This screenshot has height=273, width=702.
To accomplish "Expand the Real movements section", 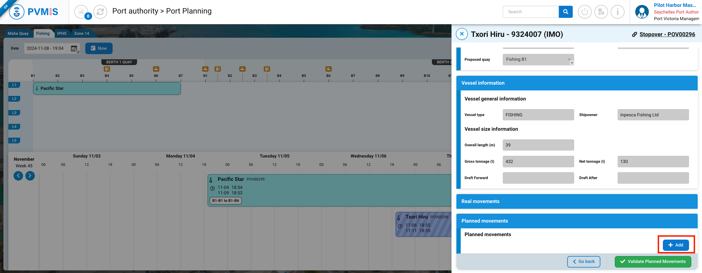I will pos(576,201).
